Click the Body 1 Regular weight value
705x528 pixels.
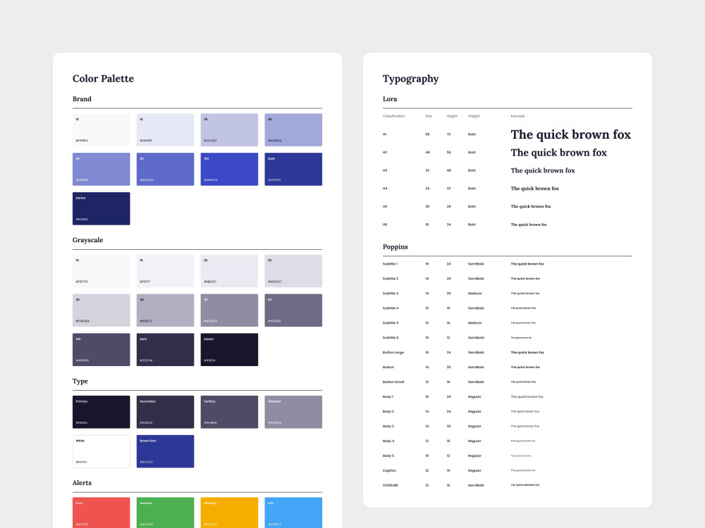click(x=474, y=397)
